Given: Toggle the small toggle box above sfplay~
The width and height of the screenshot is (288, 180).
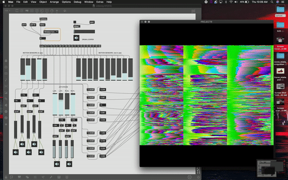Looking at the screenshot, I should pos(75,22).
